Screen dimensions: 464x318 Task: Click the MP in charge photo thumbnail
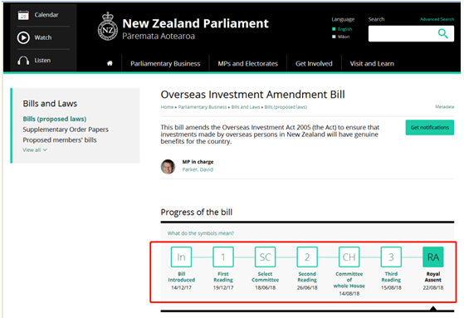pos(168,166)
